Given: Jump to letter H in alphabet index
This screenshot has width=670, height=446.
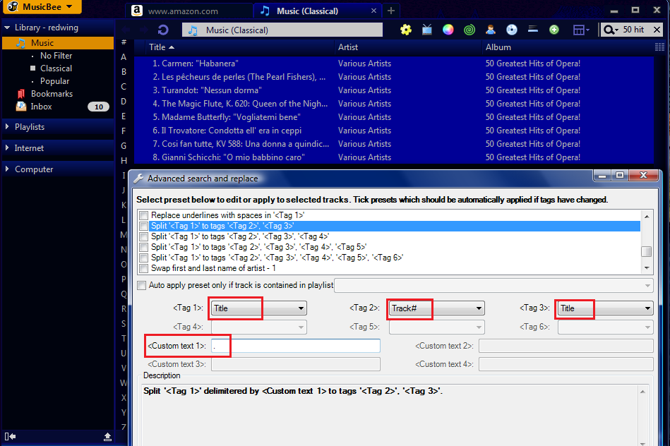Looking at the screenshot, I should 124,161.
